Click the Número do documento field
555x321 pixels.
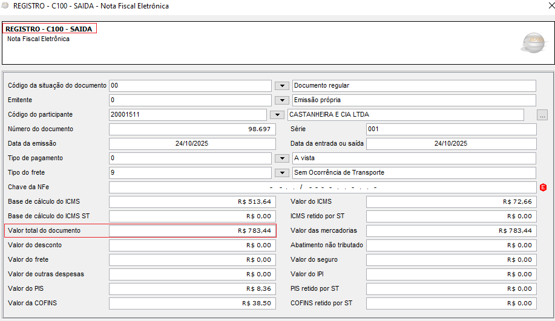click(192, 129)
